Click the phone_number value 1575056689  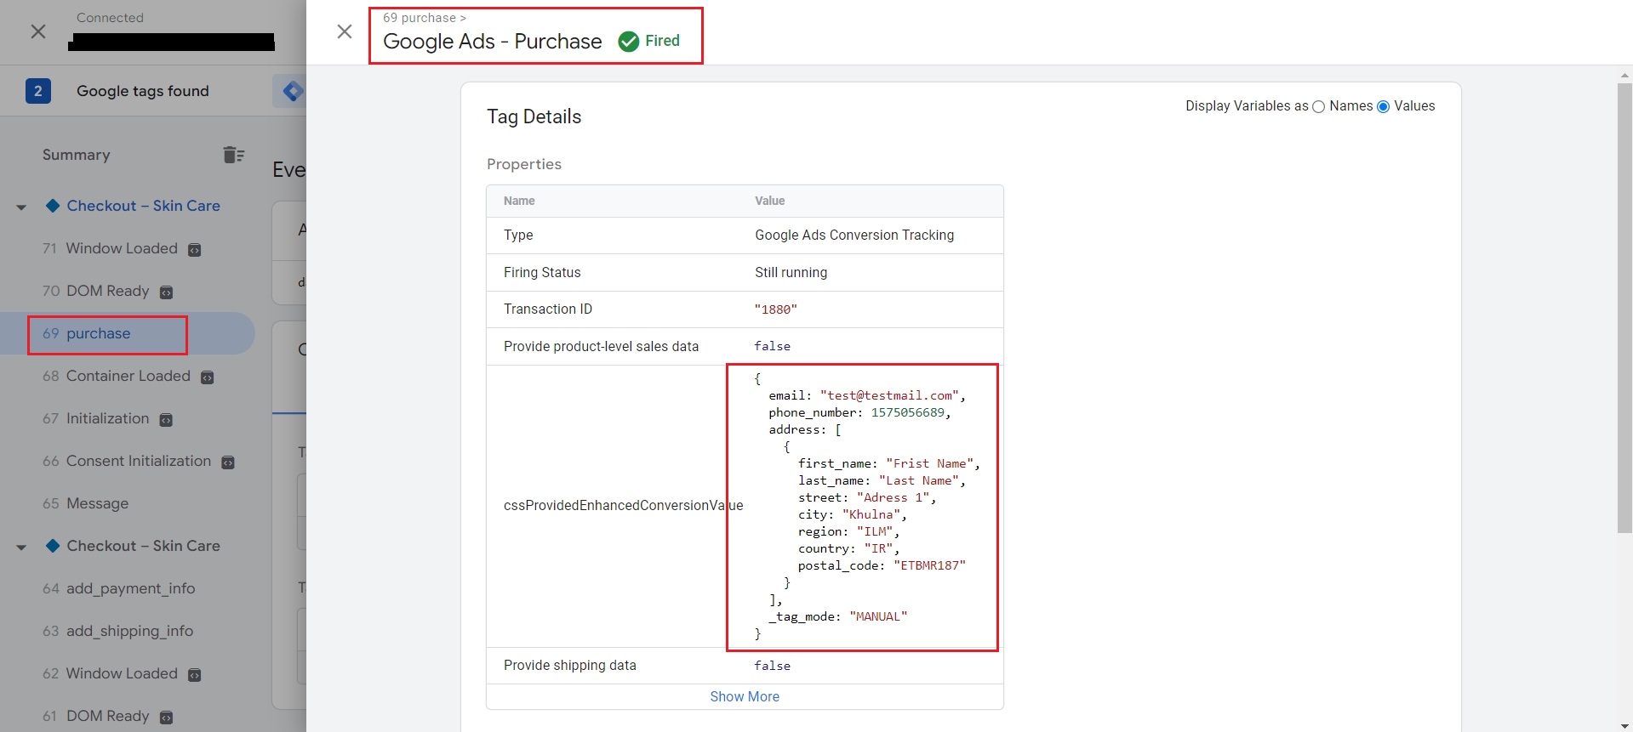coord(907,412)
